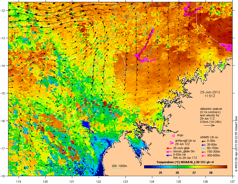Click the '54h to 29-Jun 17Z' text
The width and height of the screenshot is (238, 184).
point(185,158)
